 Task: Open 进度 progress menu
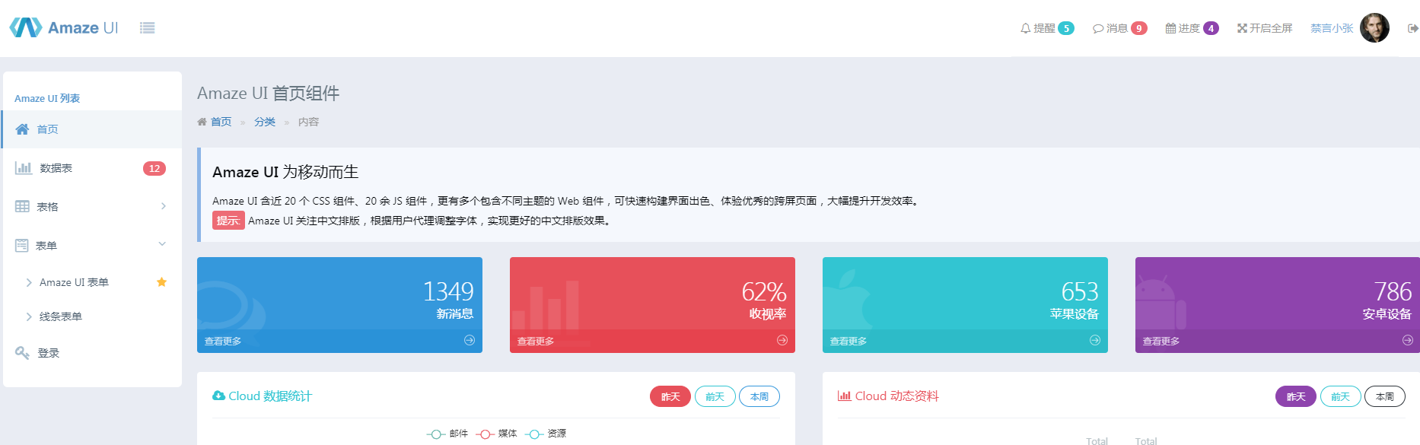[1192, 28]
